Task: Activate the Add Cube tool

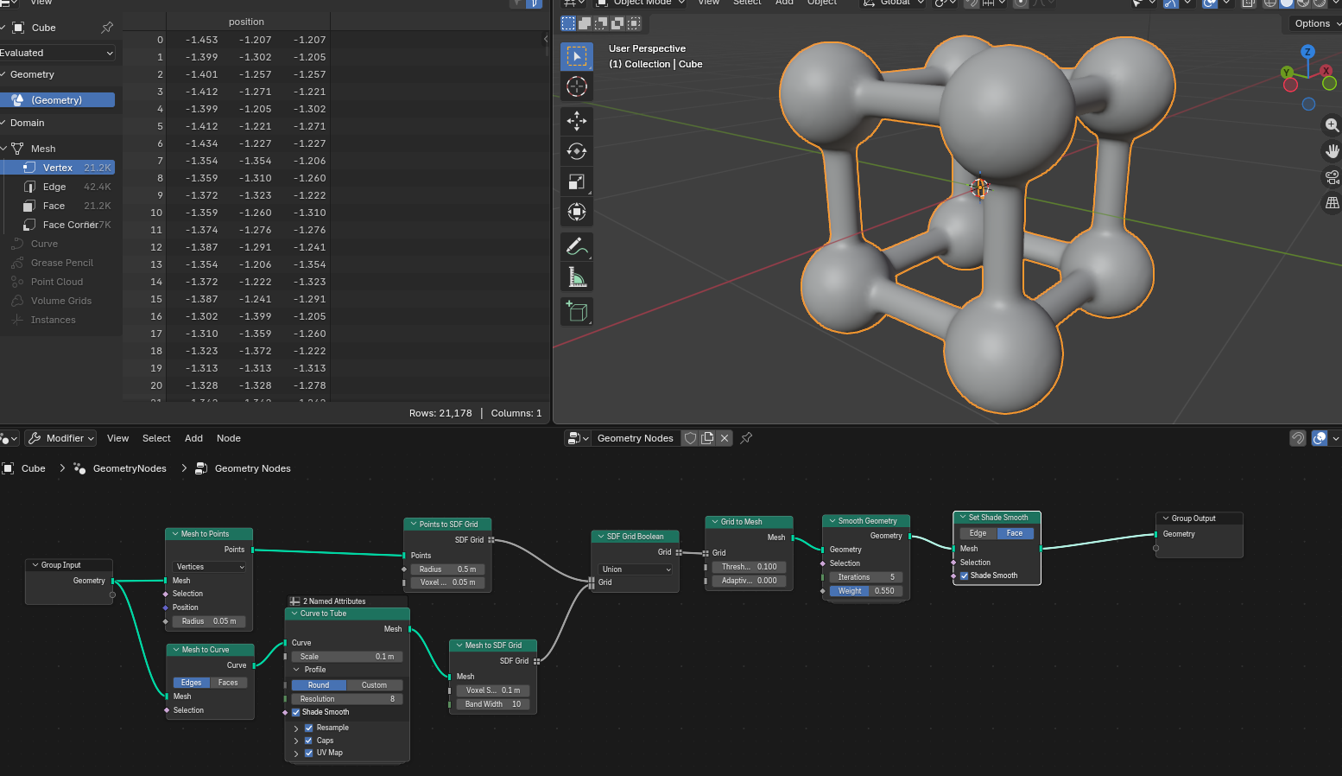Action: (577, 311)
